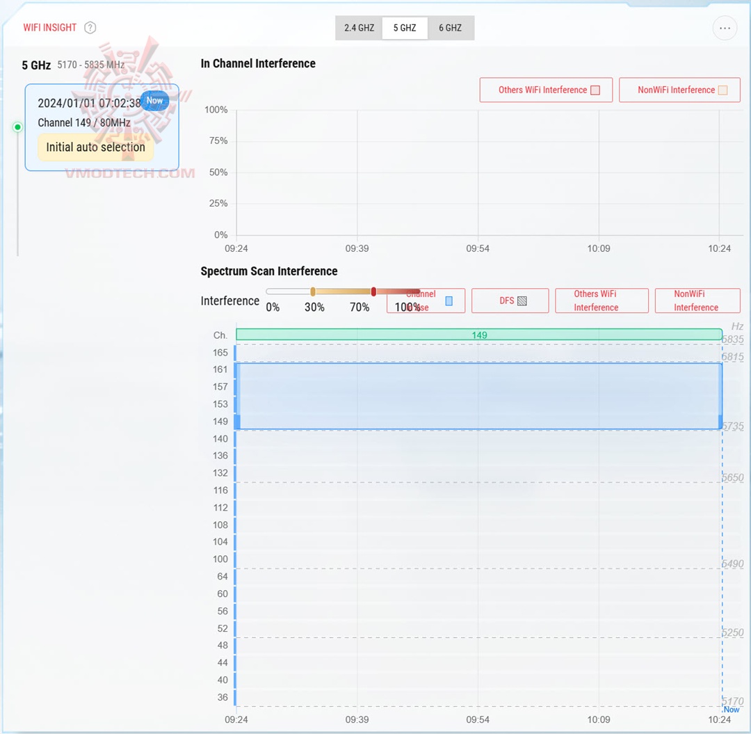Click channel 165 row label
751x734 pixels.
click(220, 353)
